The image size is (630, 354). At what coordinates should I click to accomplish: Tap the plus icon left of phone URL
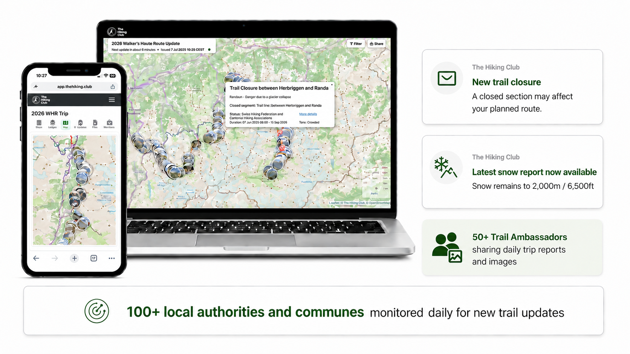pos(36,87)
